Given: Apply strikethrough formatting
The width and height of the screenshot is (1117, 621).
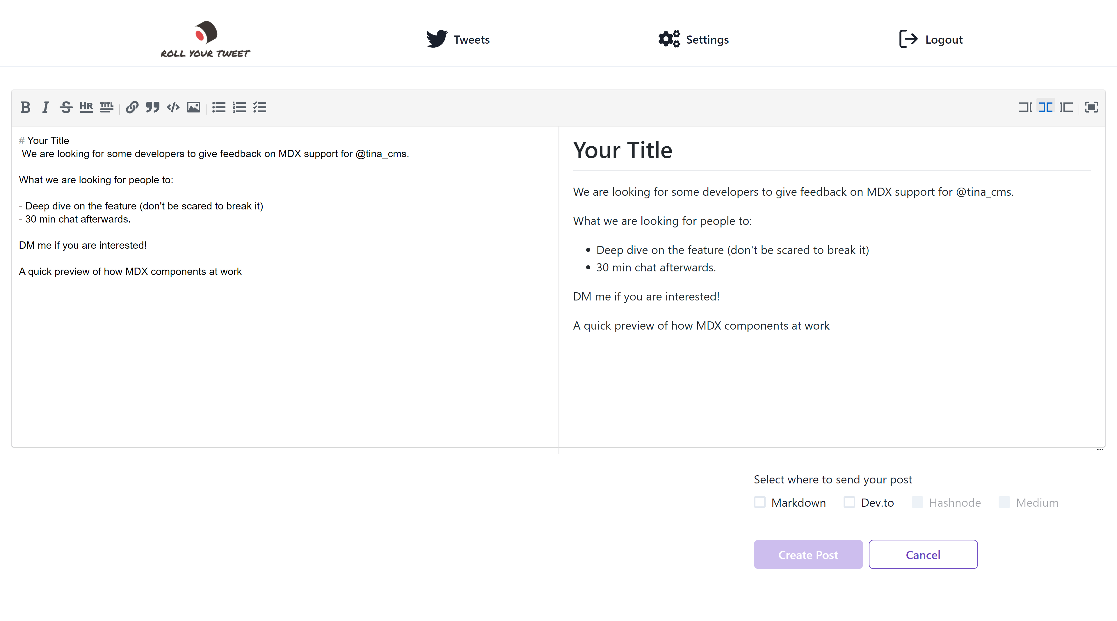Looking at the screenshot, I should [66, 107].
